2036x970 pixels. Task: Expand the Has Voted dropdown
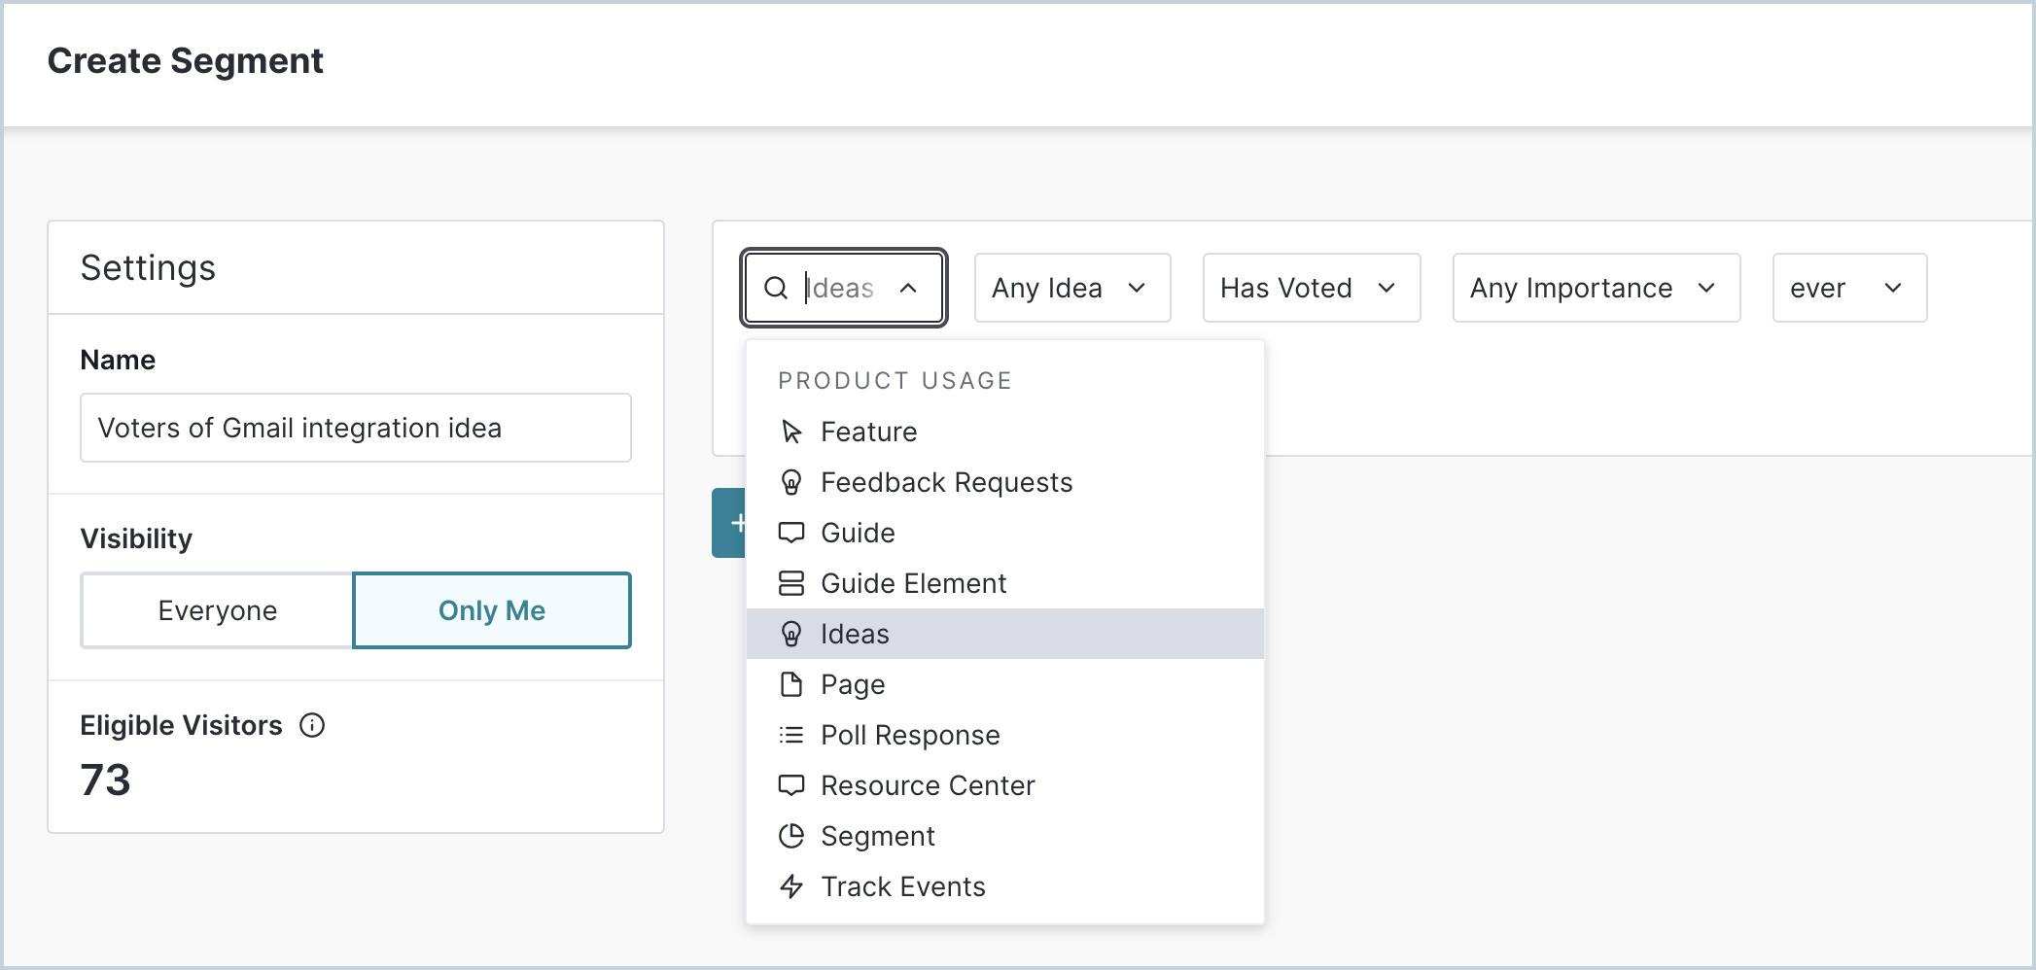[x=1310, y=288]
